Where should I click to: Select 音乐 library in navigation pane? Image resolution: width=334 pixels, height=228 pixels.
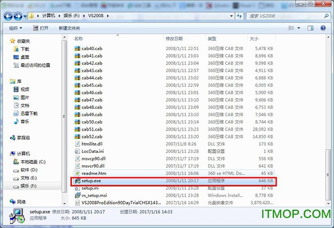(x=24, y=121)
